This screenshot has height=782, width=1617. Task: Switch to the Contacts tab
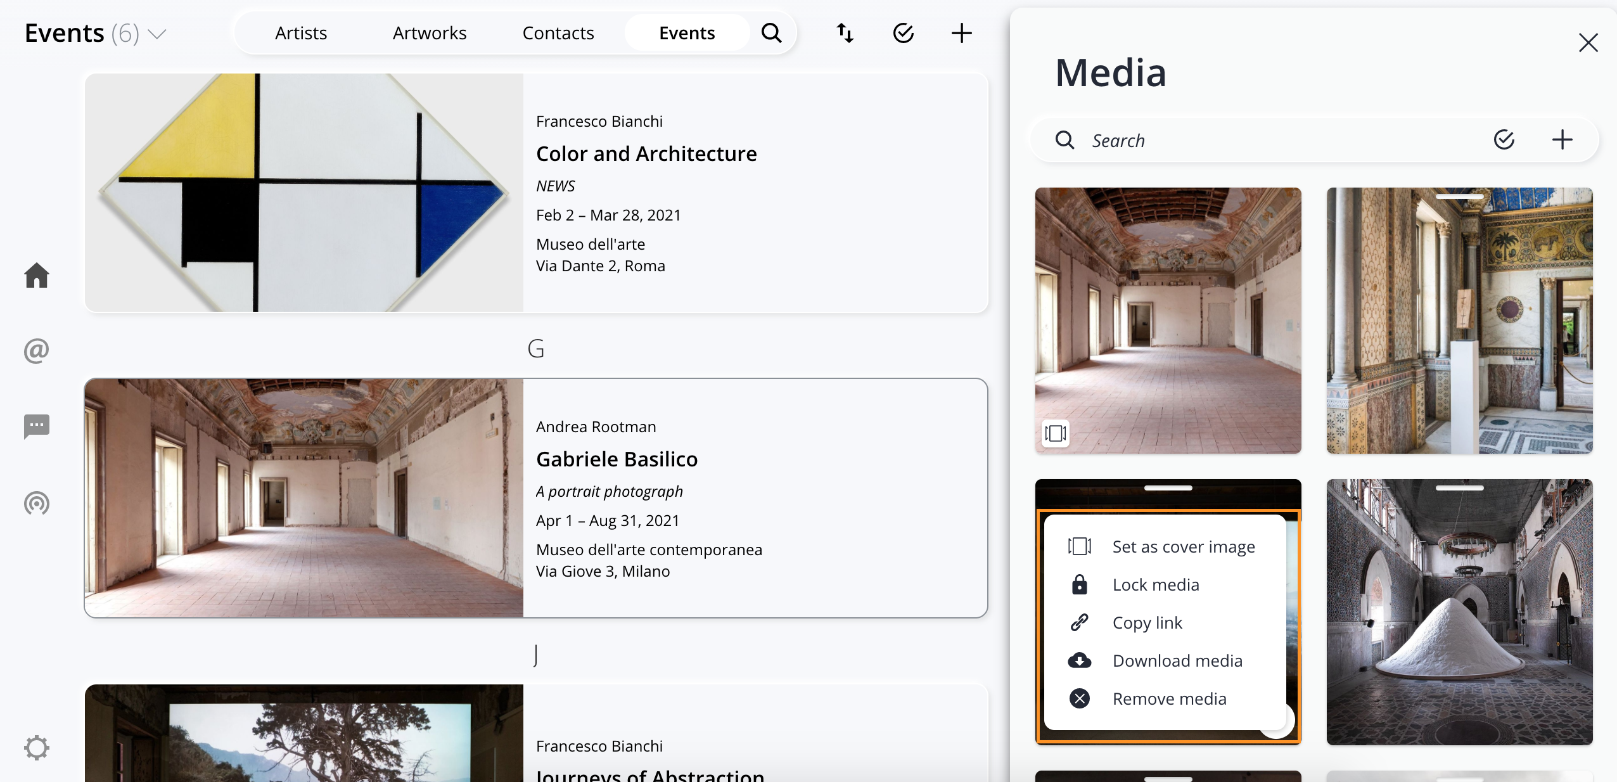tap(558, 33)
